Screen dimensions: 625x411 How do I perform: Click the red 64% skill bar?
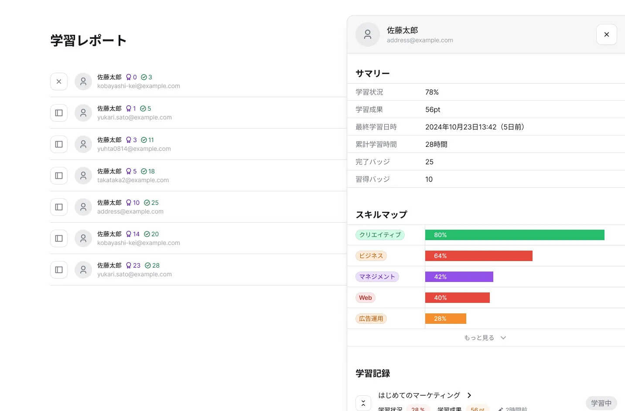[x=479, y=256]
